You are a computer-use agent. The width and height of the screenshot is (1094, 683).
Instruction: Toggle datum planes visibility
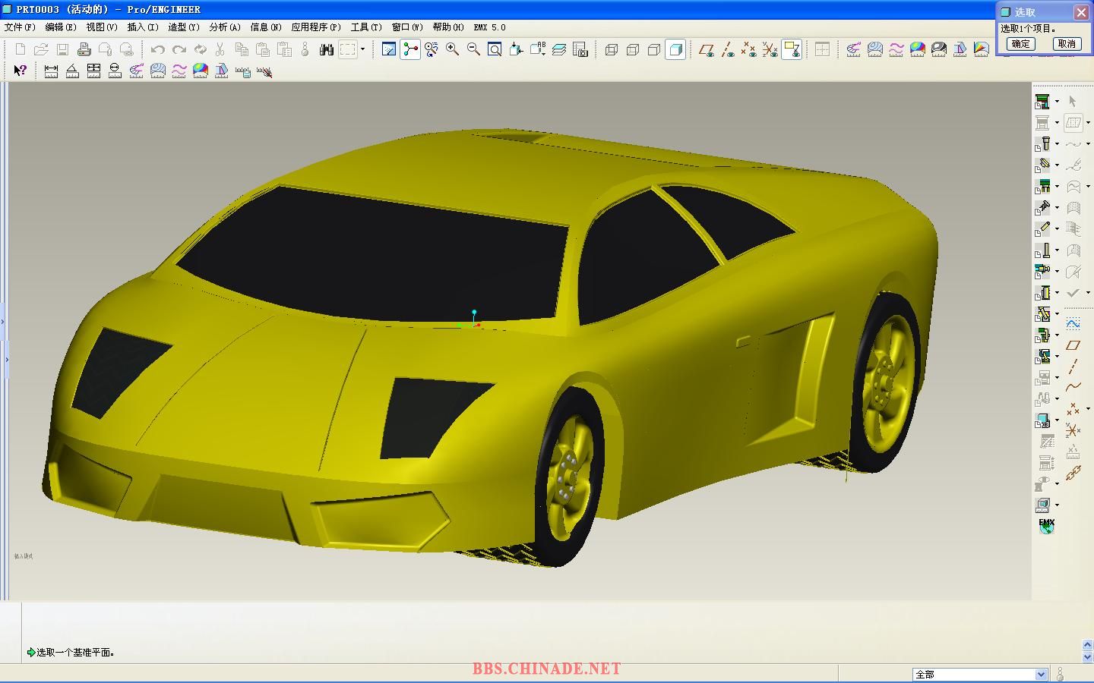[x=707, y=49]
